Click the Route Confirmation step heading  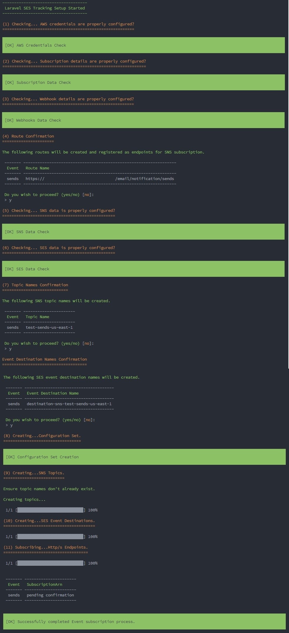(x=33, y=136)
